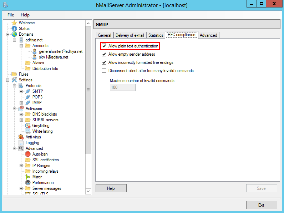
Task: Click the Save button
Action: (262, 188)
